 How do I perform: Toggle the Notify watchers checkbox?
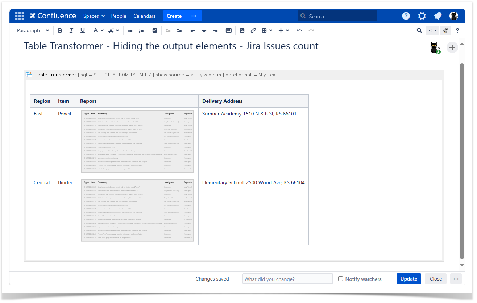click(340, 279)
